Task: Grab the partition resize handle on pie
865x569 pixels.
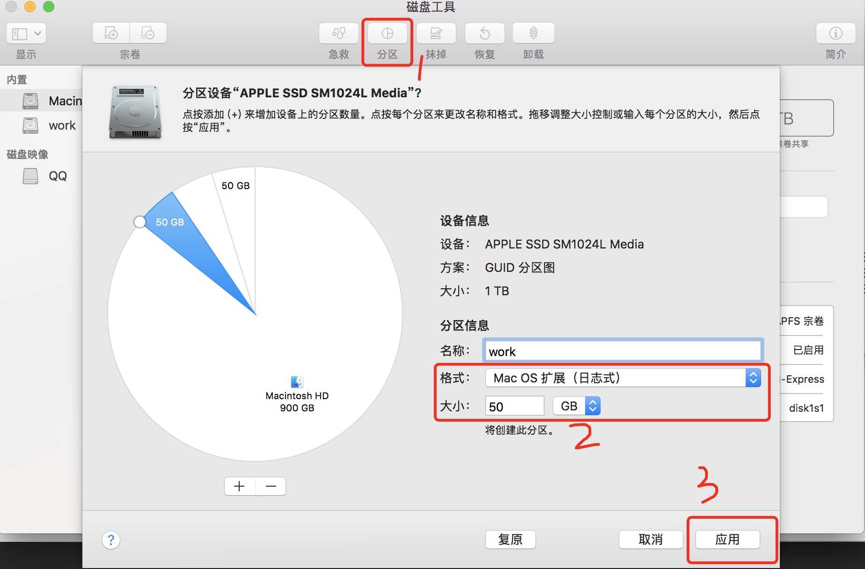Action: [x=139, y=222]
